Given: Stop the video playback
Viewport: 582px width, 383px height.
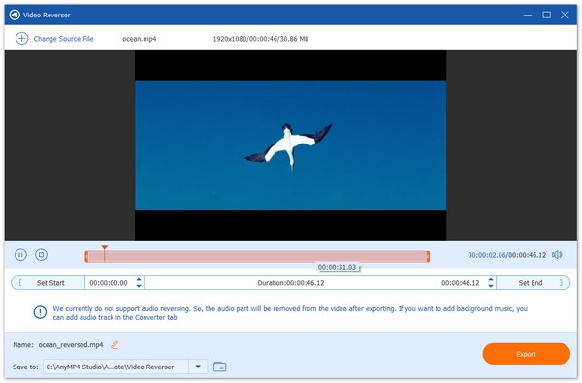Looking at the screenshot, I should point(41,255).
